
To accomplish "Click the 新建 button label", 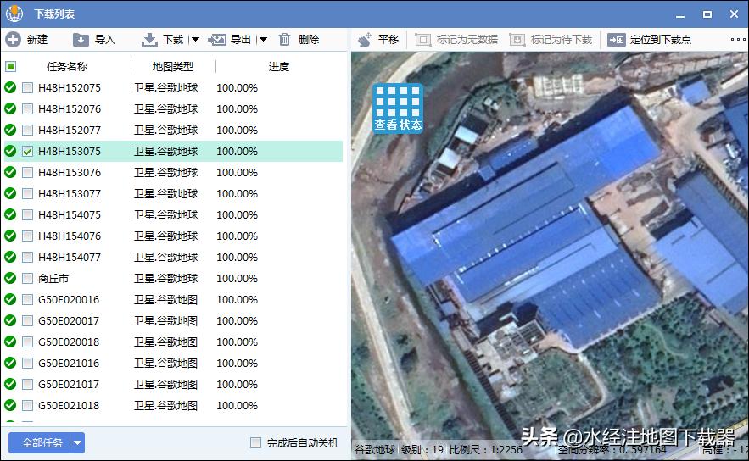I will click(37, 40).
